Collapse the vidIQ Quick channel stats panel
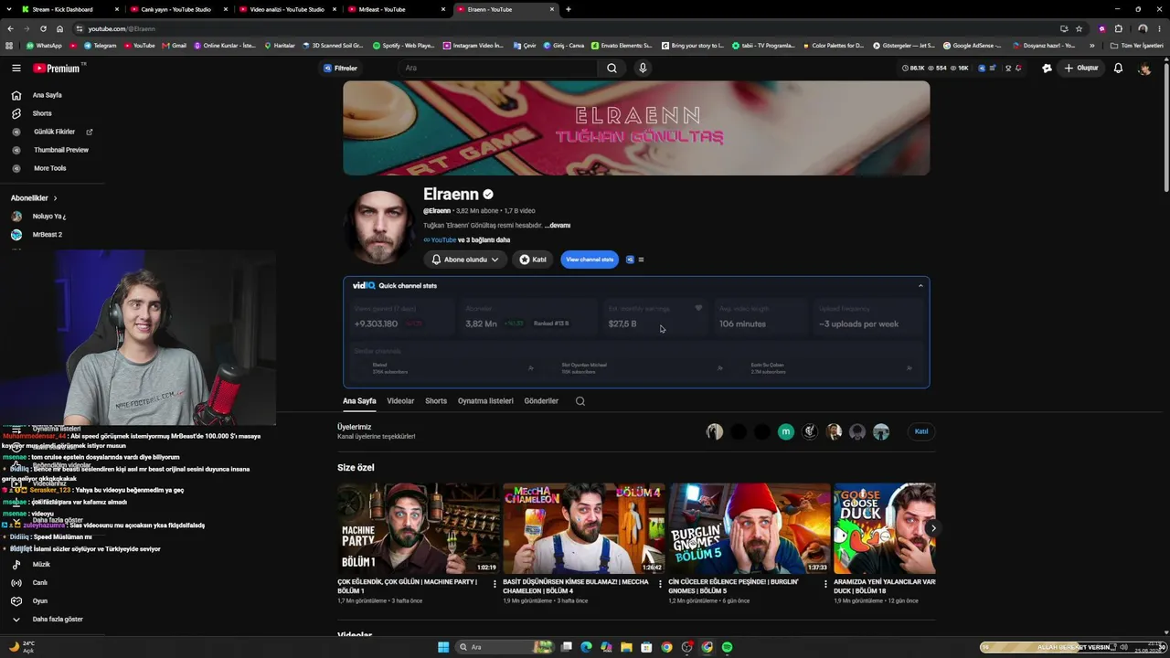The image size is (1170, 658). pos(920,286)
